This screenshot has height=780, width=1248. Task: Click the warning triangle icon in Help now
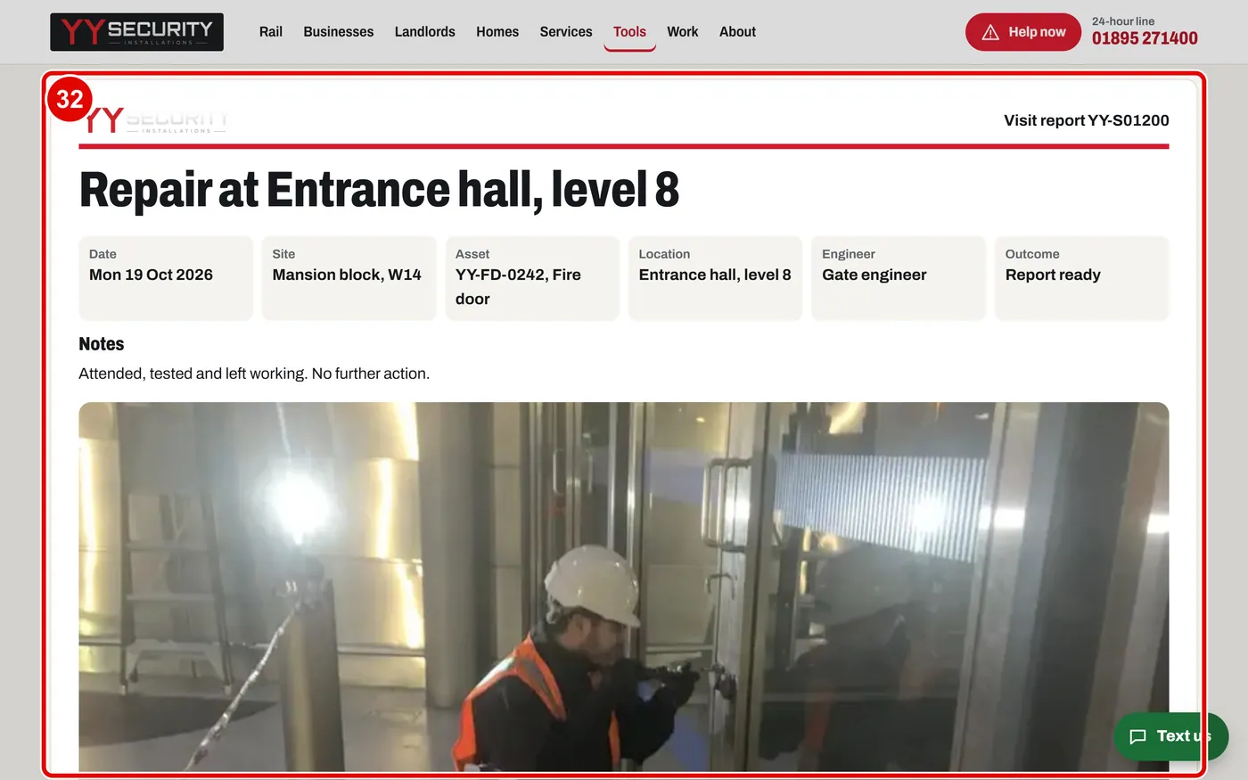(990, 32)
